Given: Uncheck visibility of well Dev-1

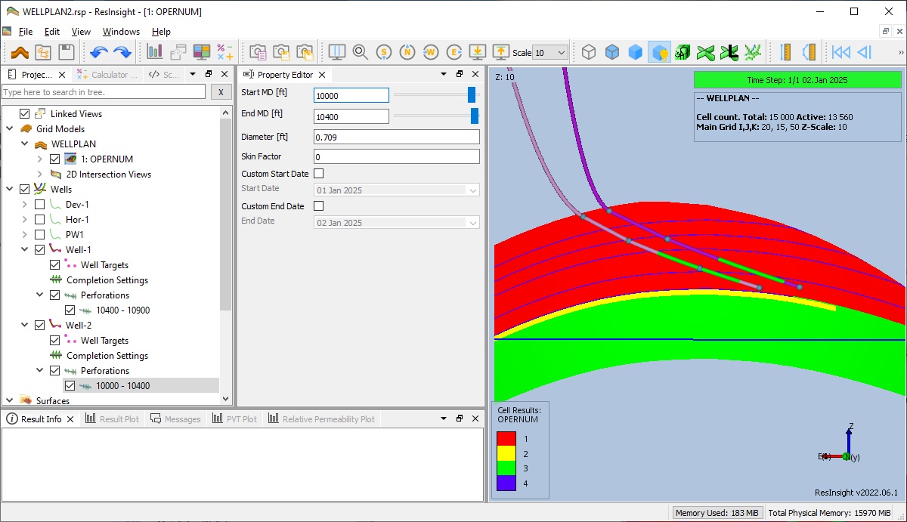Looking at the screenshot, I should pos(39,204).
